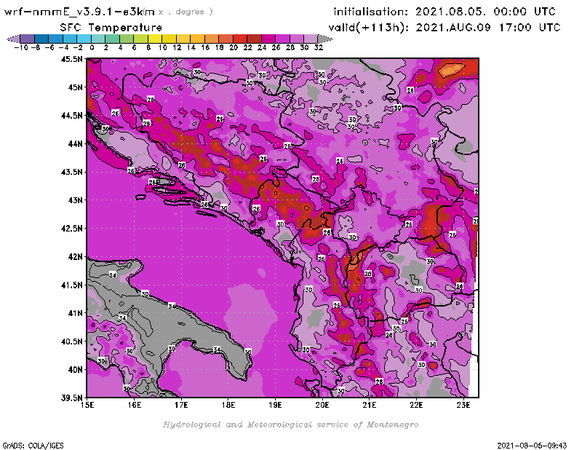Select the dark red swatch between 22 and 24
582x450 pixels.
pos(254,39)
